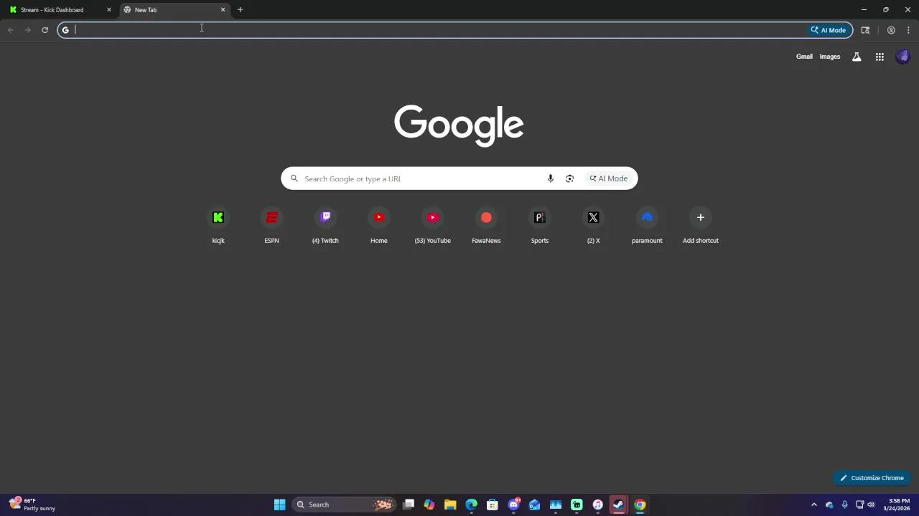This screenshot has height=516, width=919.
Task: Open iTunes music app from taskbar
Action: pos(597,505)
